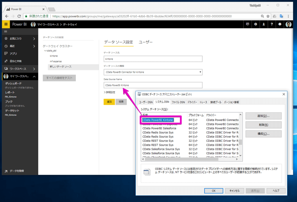Click キャンセル in ODBC dialog
This screenshot has height=202, width=297.
[234, 191]
